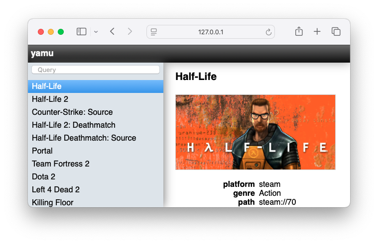Focus the Query search field
The width and height of the screenshot is (378, 244).
coord(96,70)
